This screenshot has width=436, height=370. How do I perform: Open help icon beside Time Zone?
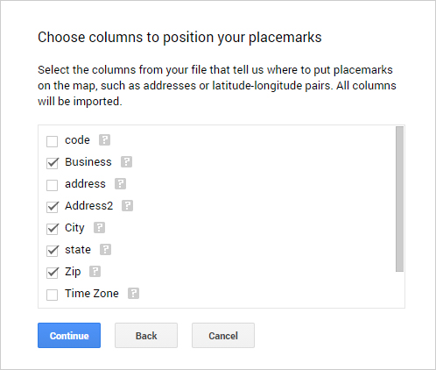pyautogui.click(x=133, y=294)
